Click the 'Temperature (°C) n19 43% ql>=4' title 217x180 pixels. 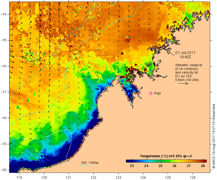[x=166, y=156]
